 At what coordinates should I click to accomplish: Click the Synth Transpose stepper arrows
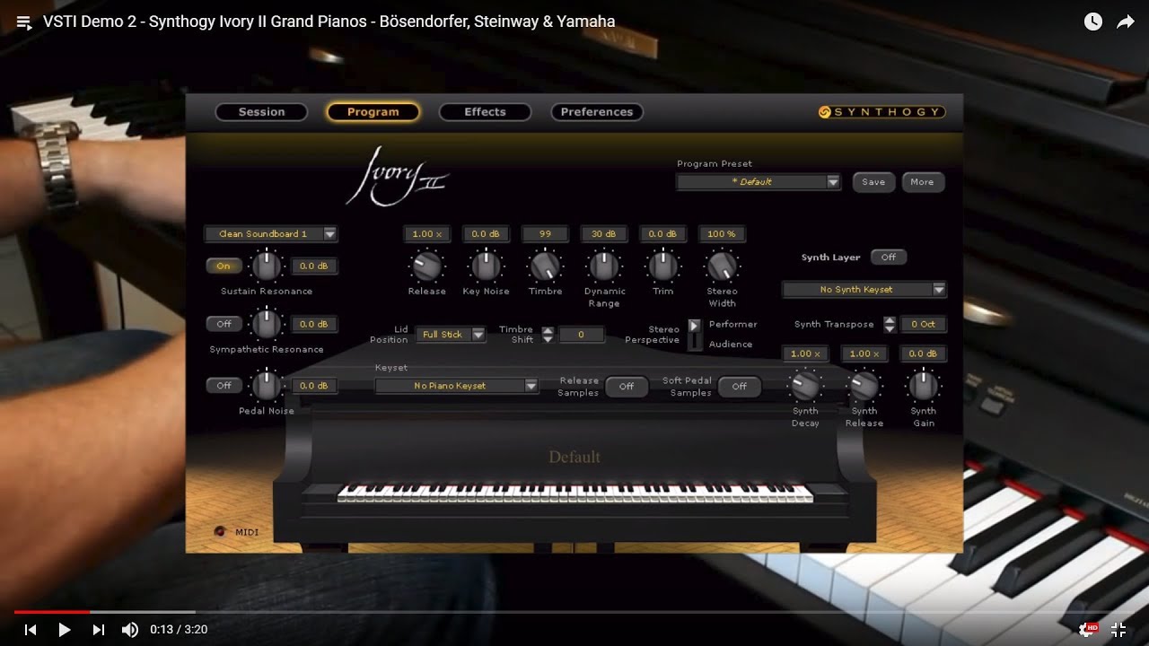click(x=890, y=324)
